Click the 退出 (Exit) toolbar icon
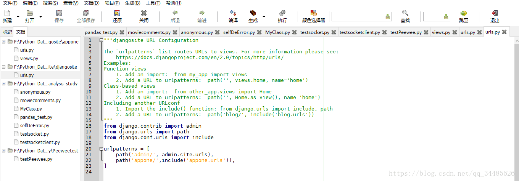The height and width of the screenshot is (181, 519). [495, 13]
